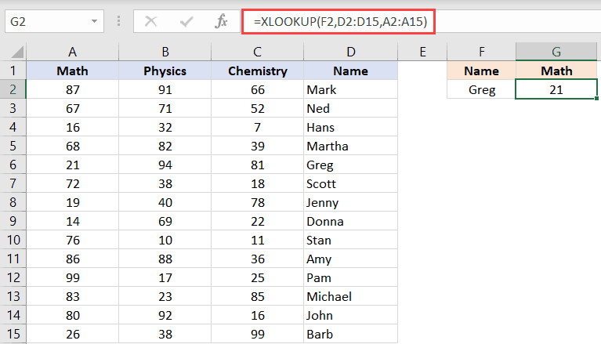Select the cell with name Hans
The image size is (601, 344).
point(351,127)
